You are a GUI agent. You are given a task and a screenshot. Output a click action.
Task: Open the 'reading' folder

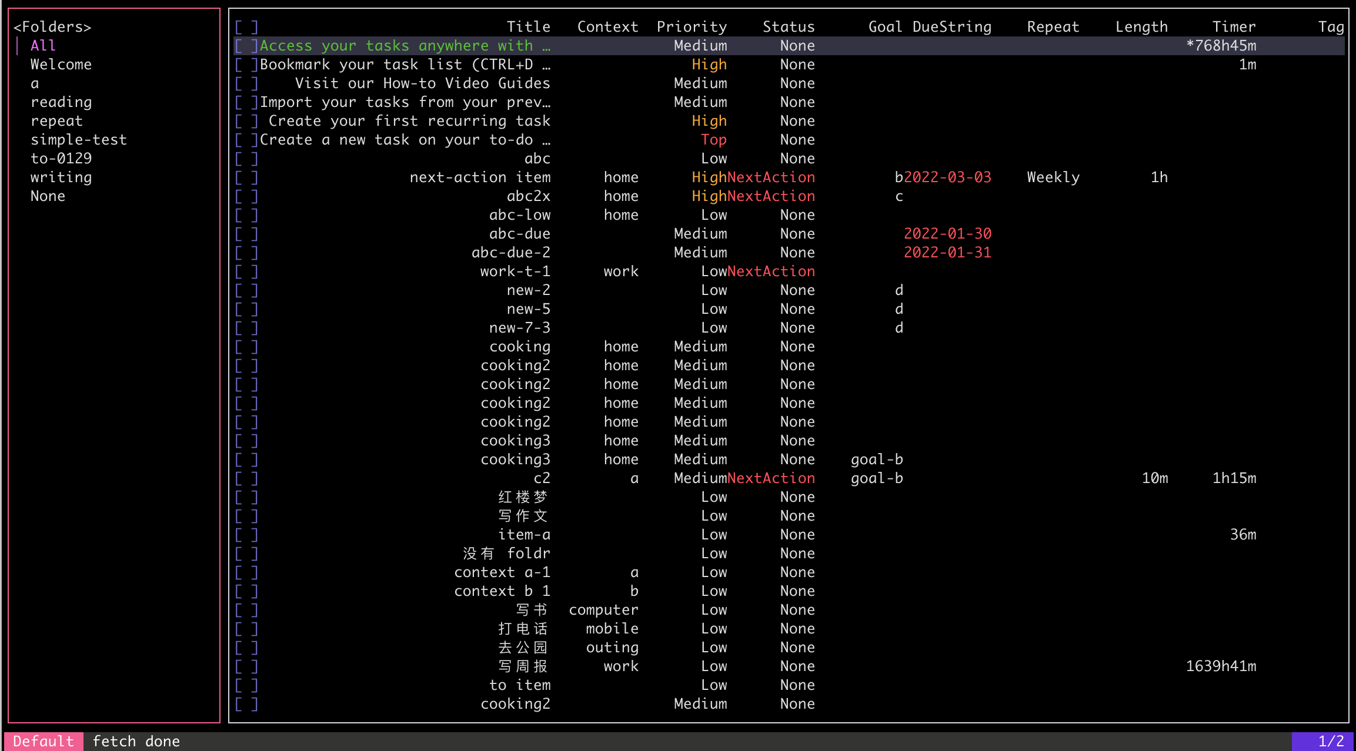61,102
